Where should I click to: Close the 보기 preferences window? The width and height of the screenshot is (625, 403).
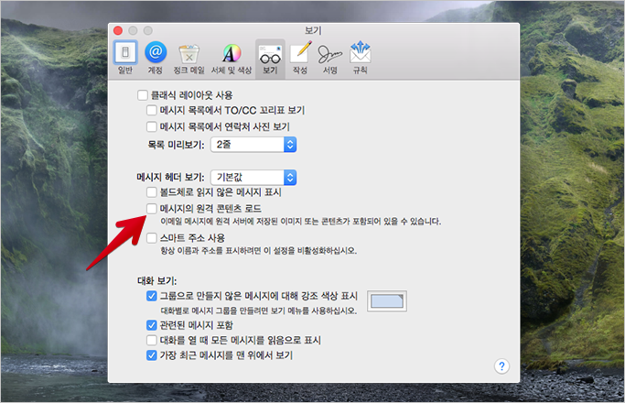click(x=118, y=31)
